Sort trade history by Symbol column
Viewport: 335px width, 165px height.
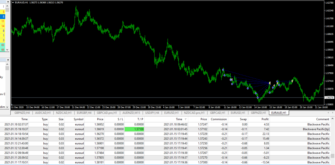[78, 119]
